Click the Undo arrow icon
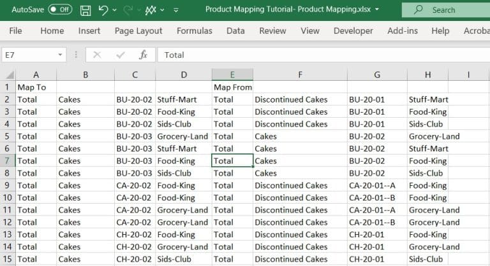490x266 pixels. pyautogui.click(x=103, y=10)
